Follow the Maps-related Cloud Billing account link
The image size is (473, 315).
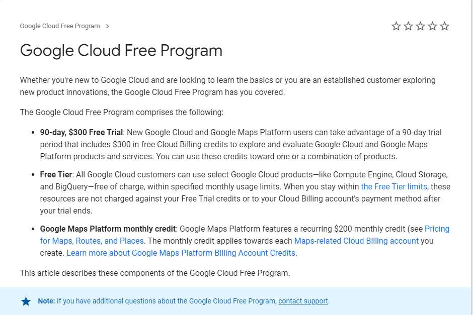point(356,241)
